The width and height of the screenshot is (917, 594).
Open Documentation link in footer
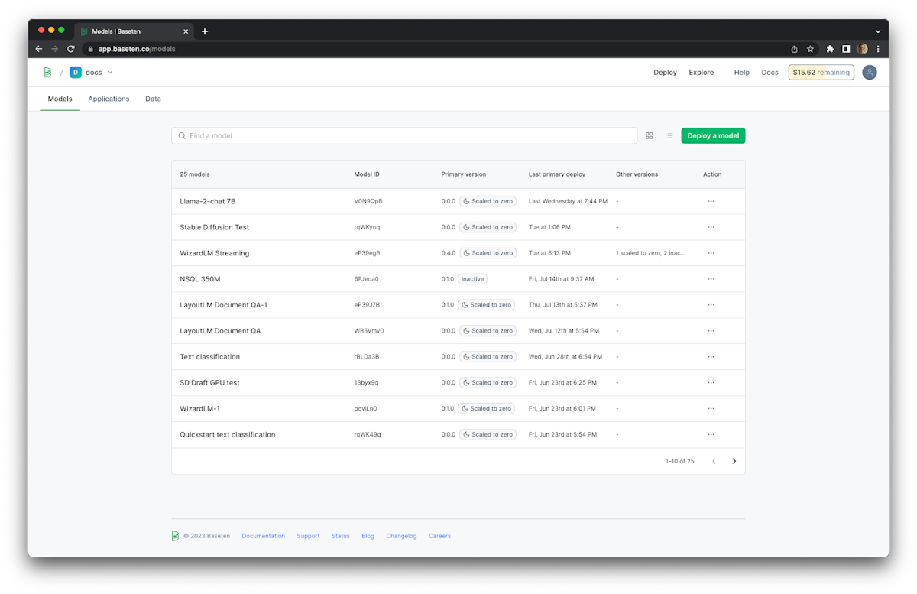(263, 536)
